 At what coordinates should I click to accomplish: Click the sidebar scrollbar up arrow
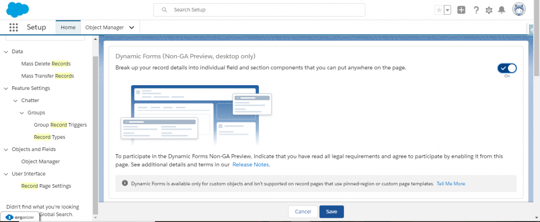pyautogui.click(x=95, y=39)
